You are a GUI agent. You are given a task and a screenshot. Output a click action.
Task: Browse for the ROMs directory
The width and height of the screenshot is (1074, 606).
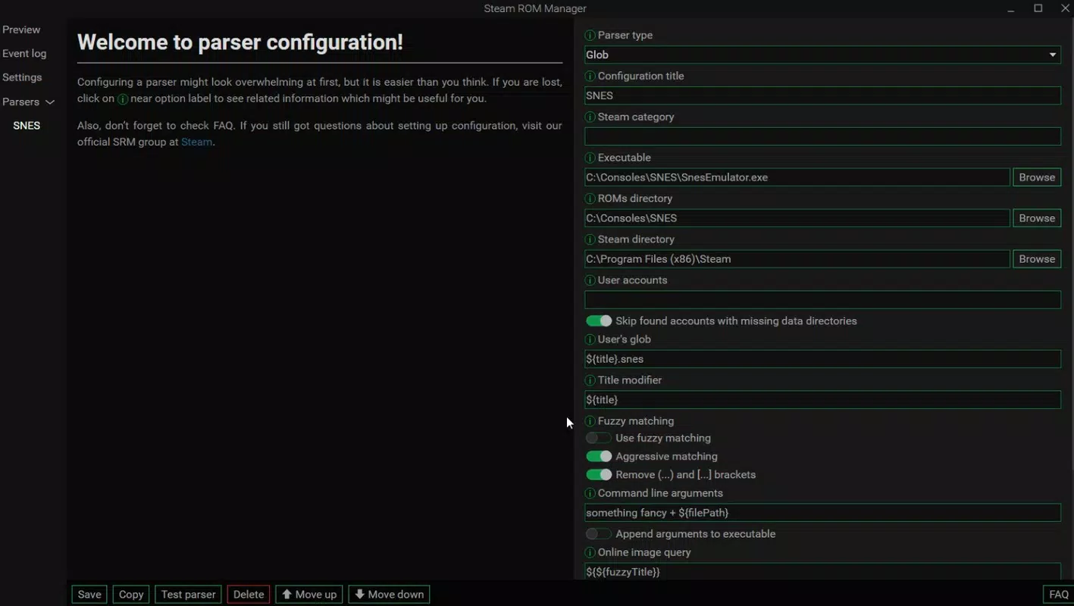(x=1037, y=218)
